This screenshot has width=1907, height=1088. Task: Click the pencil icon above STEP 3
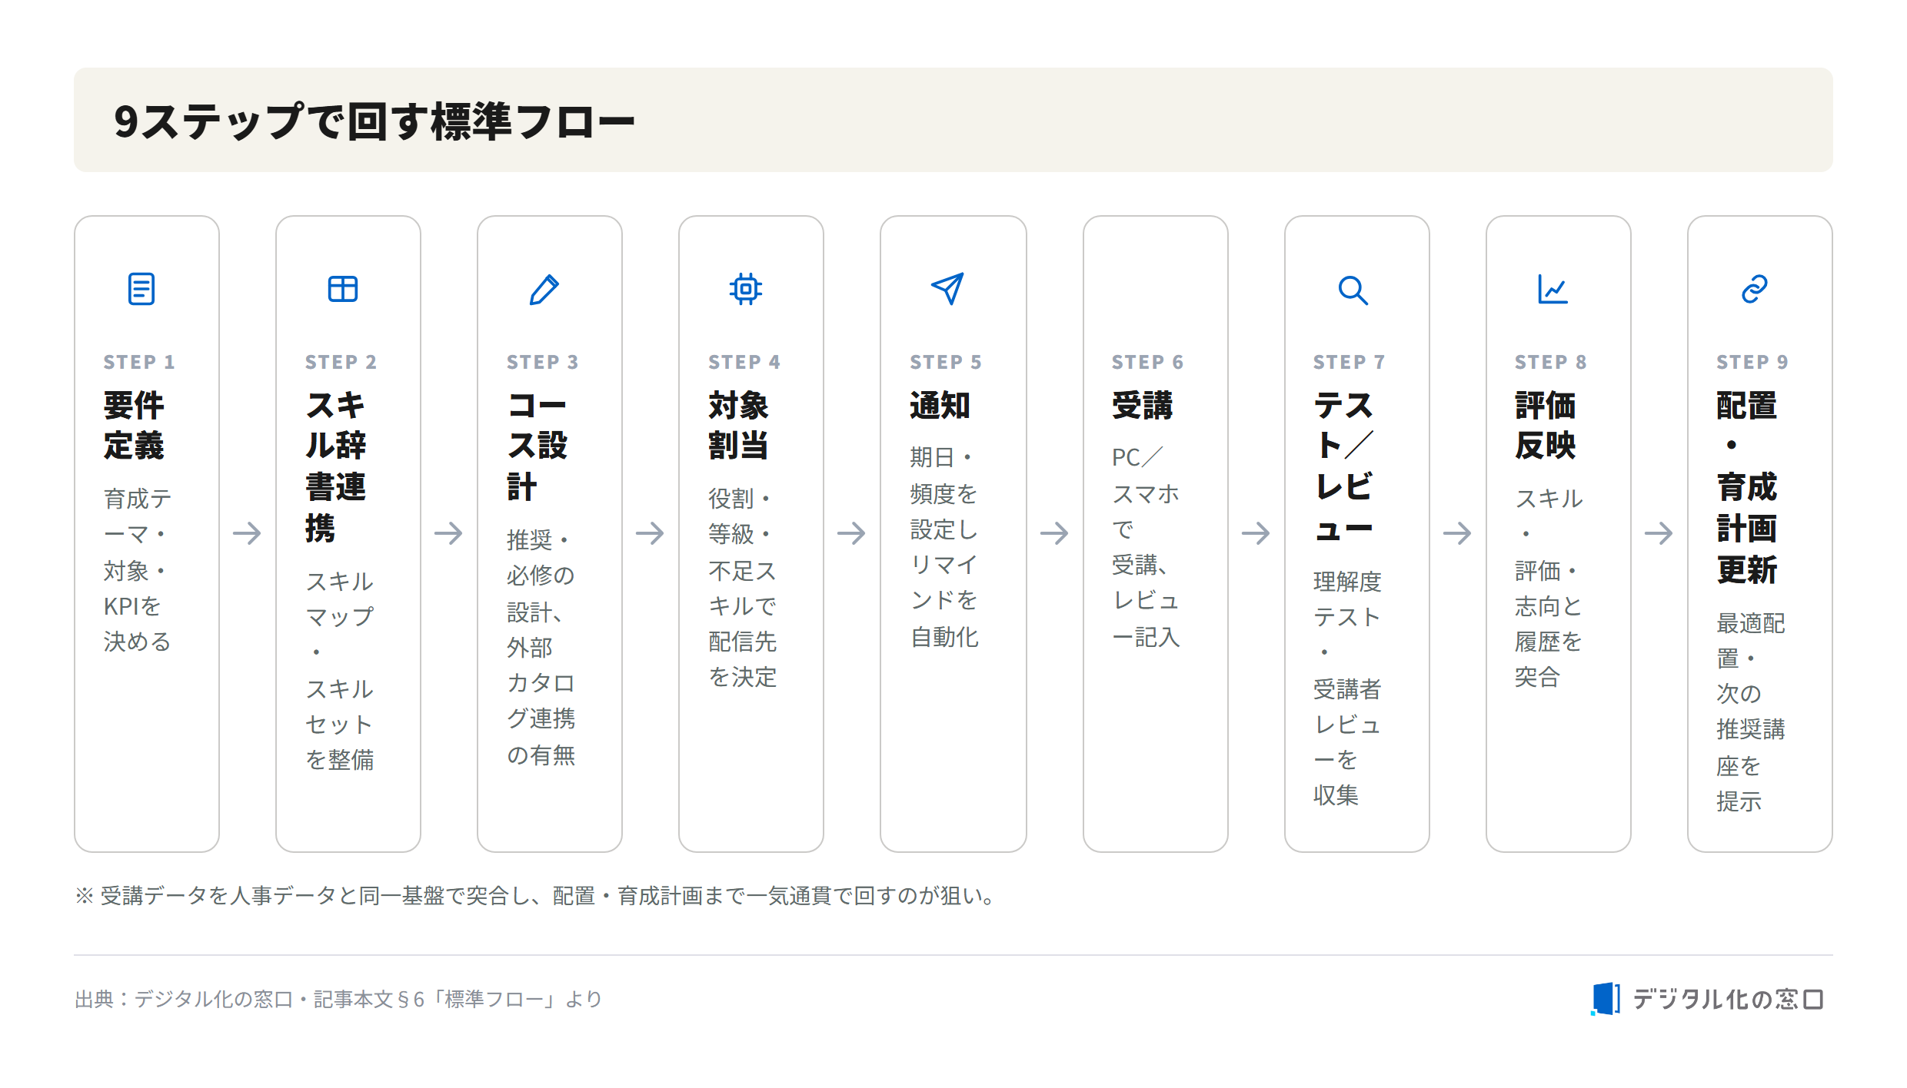tap(544, 289)
